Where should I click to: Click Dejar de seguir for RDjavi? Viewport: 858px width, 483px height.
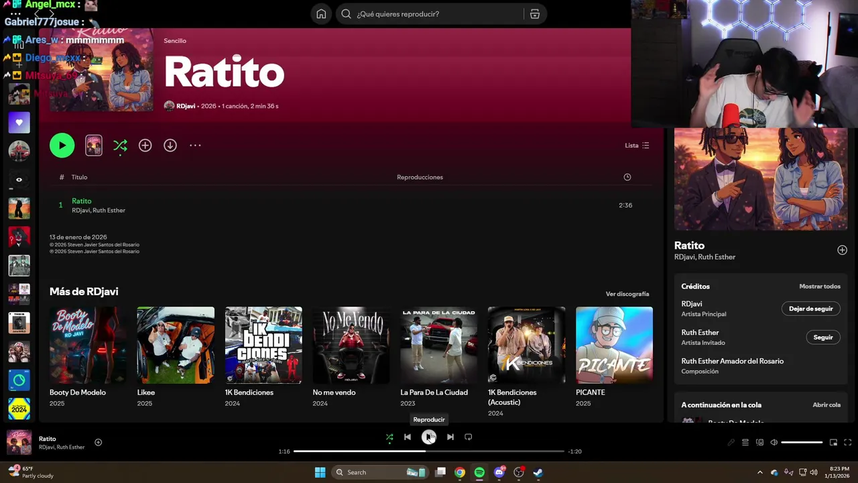(x=810, y=309)
